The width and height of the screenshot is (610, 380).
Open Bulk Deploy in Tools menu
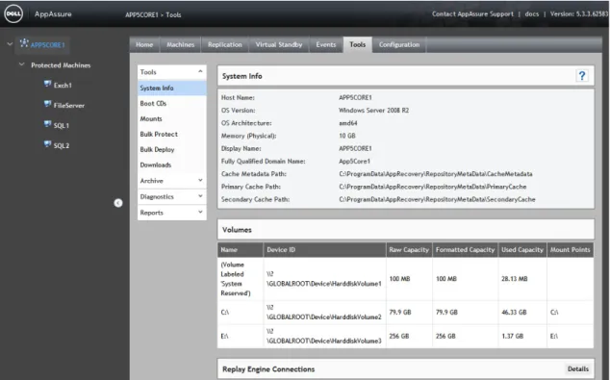click(172, 149)
